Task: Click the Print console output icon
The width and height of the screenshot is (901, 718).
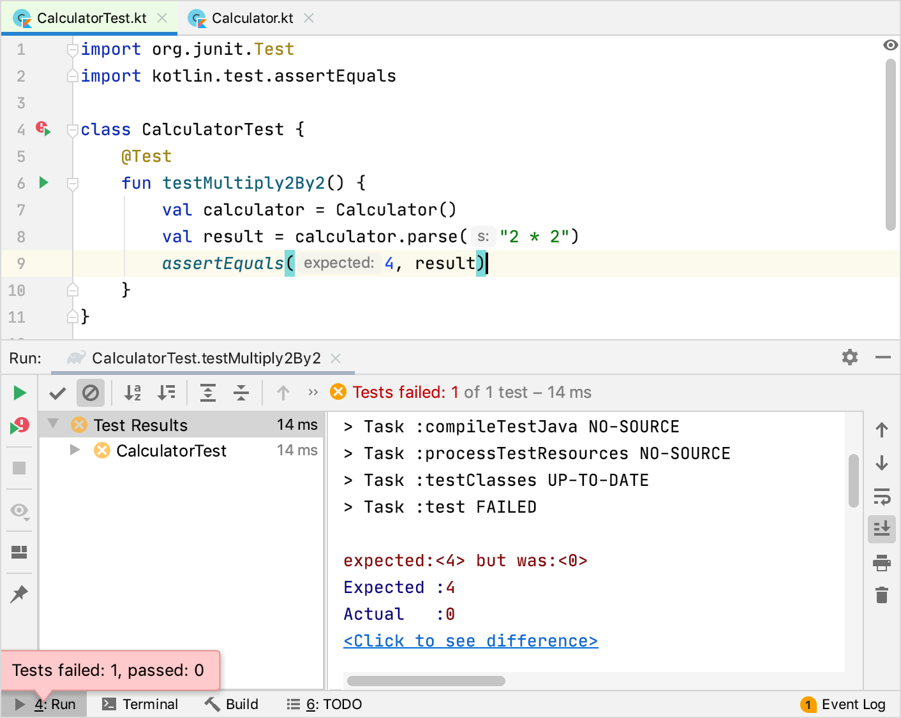Action: click(x=881, y=562)
